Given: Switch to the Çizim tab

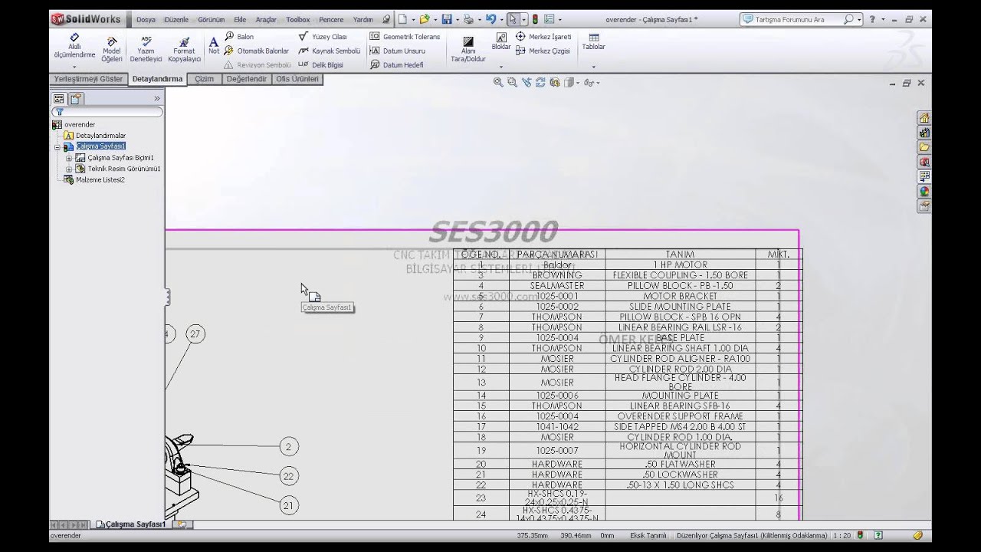Looking at the screenshot, I should pos(205,79).
